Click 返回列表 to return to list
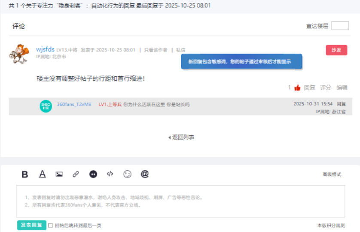Screen dimensions: 360x232 tap(181, 137)
